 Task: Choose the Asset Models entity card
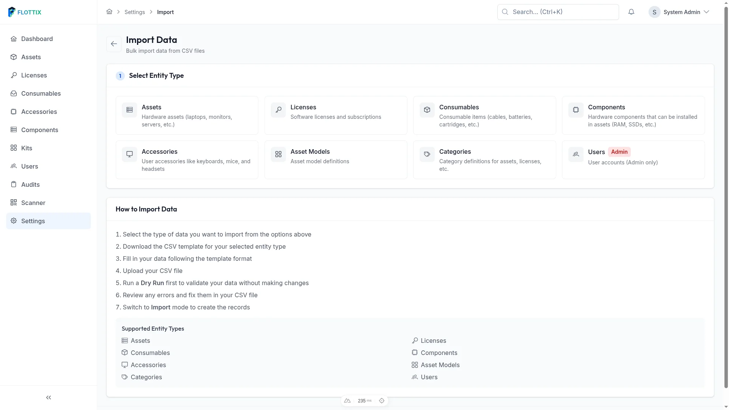(x=336, y=160)
